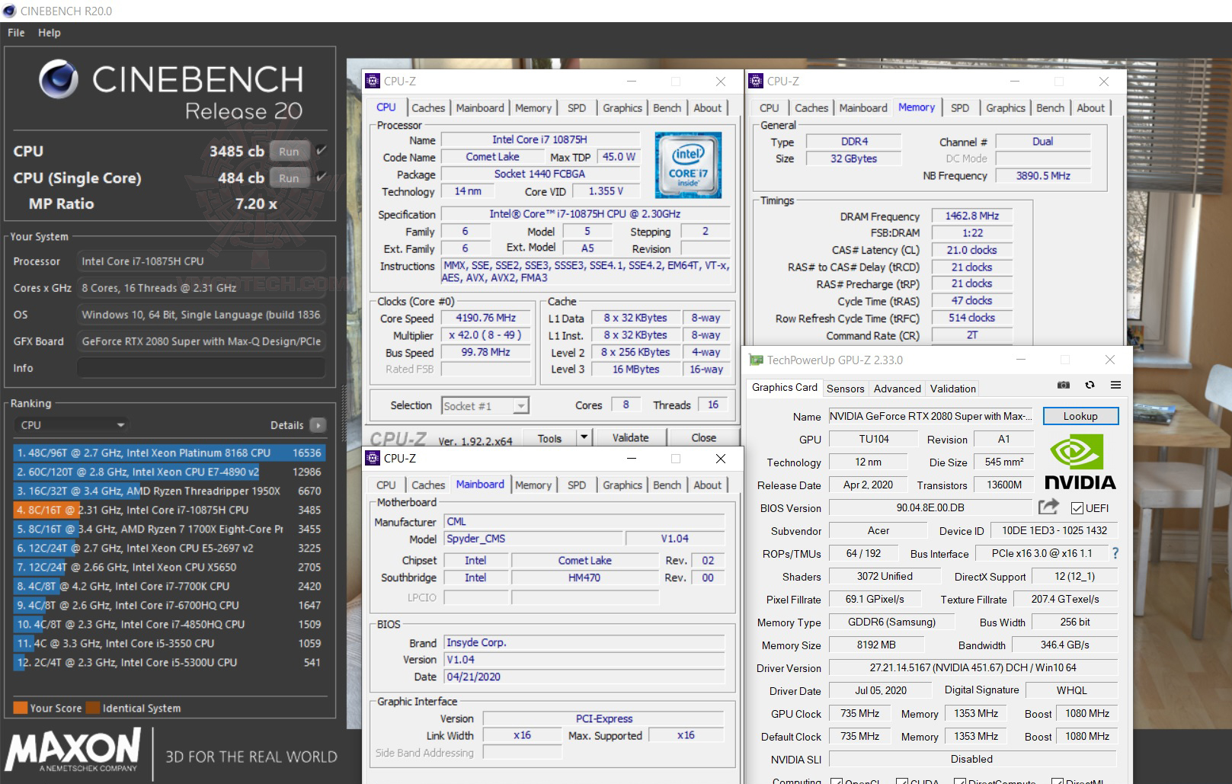Select the Graphics Card tab in GPU-Z
Image resolution: width=1232 pixels, height=784 pixels.
pos(785,387)
